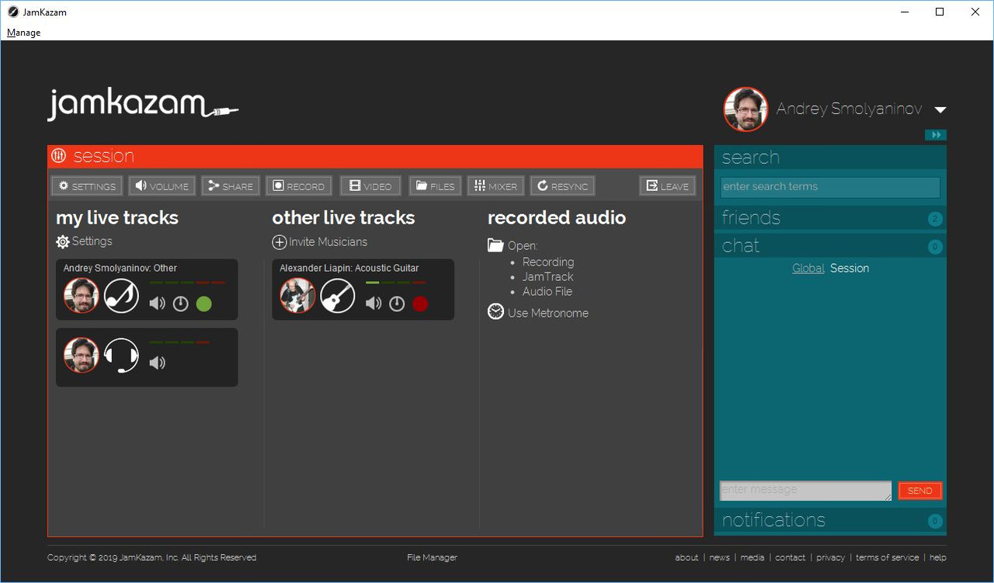Viewport: 994px width, 583px height.
Task: Mute the Andrey Smolyaninov: Other track speaker
Action: click(158, 304)
